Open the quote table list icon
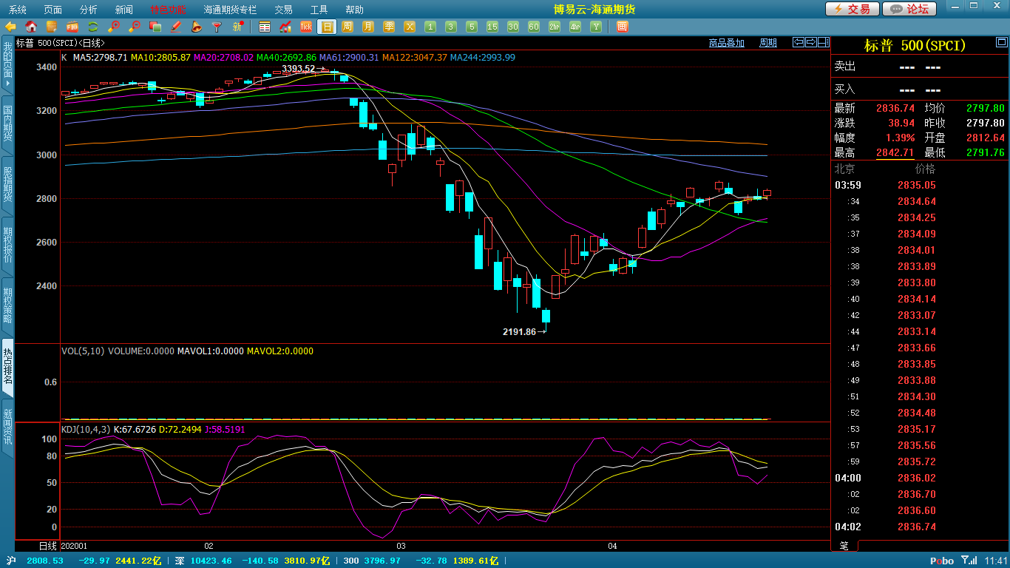This screenshot has height=568, width=1010. tap(265, 27)
